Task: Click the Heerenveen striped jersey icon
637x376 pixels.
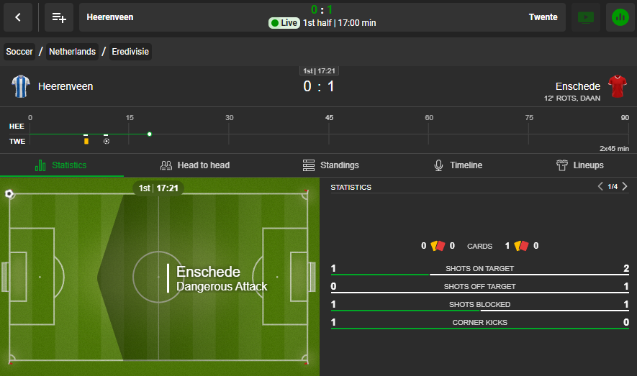Action: 21,86
